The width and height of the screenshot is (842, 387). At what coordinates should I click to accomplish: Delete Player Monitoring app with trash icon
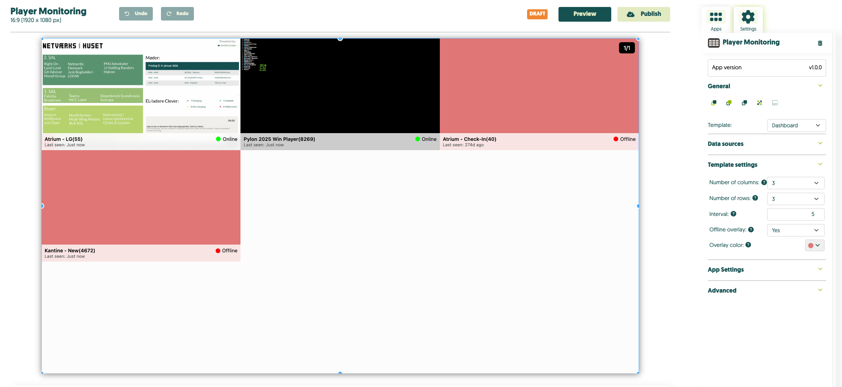pyautogui.click(x=820, y=43)
